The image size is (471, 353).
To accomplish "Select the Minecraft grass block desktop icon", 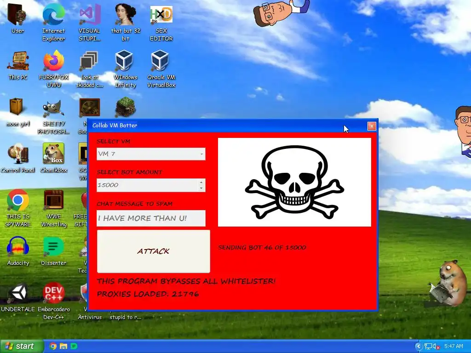I will click(x=126, y=108).
